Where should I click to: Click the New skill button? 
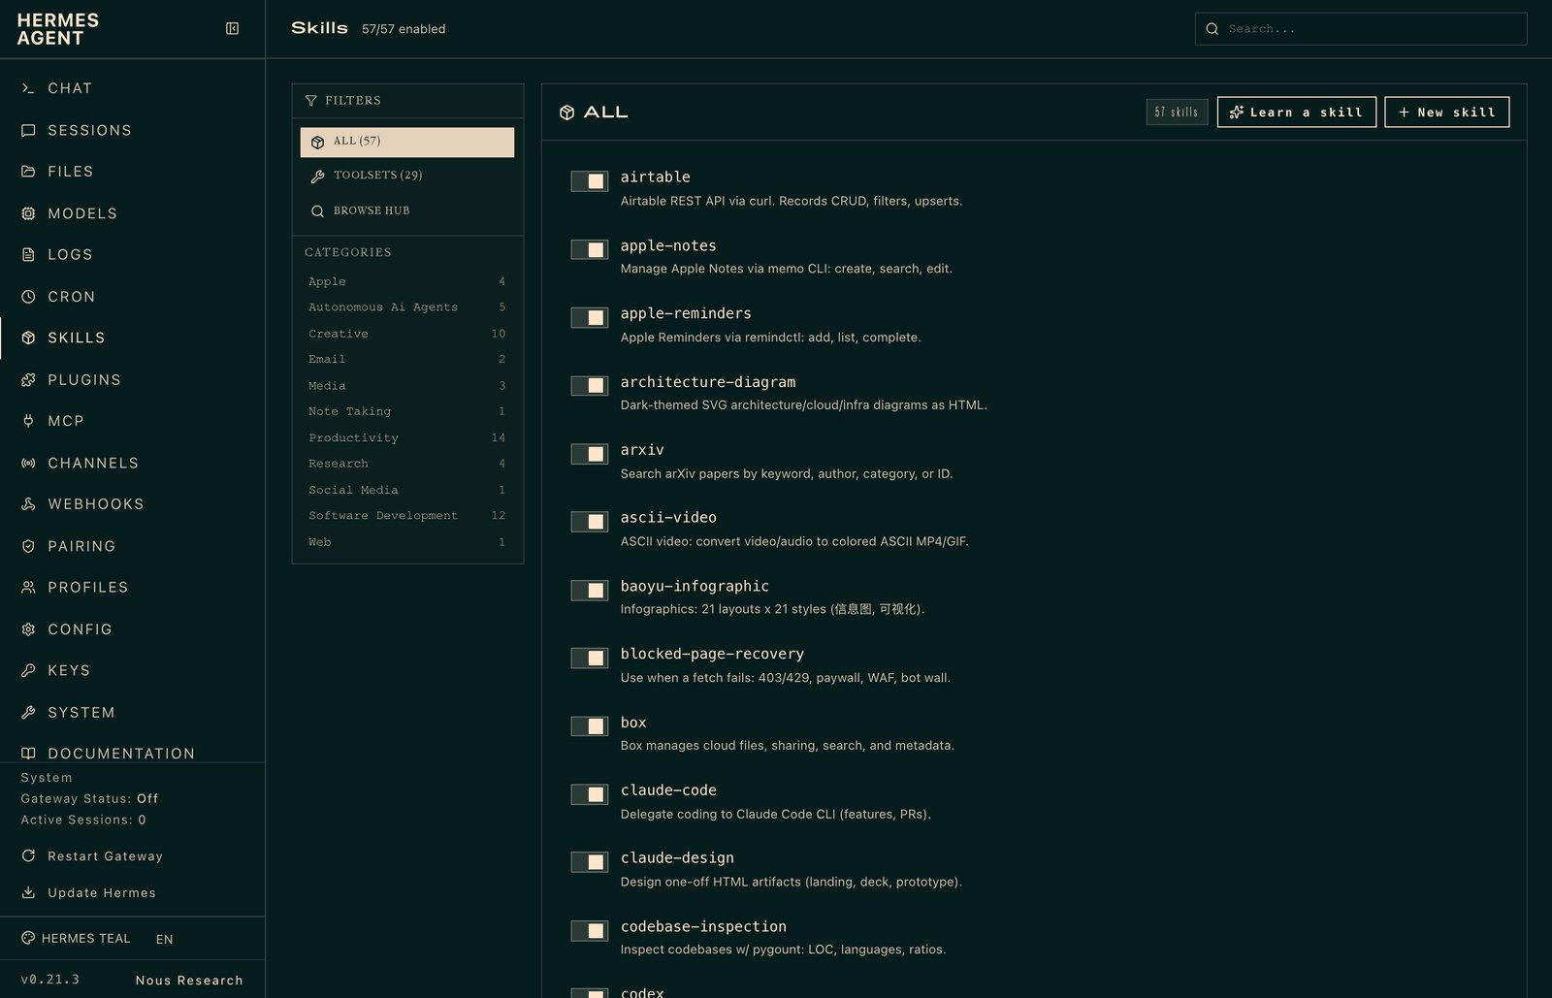1446,113
